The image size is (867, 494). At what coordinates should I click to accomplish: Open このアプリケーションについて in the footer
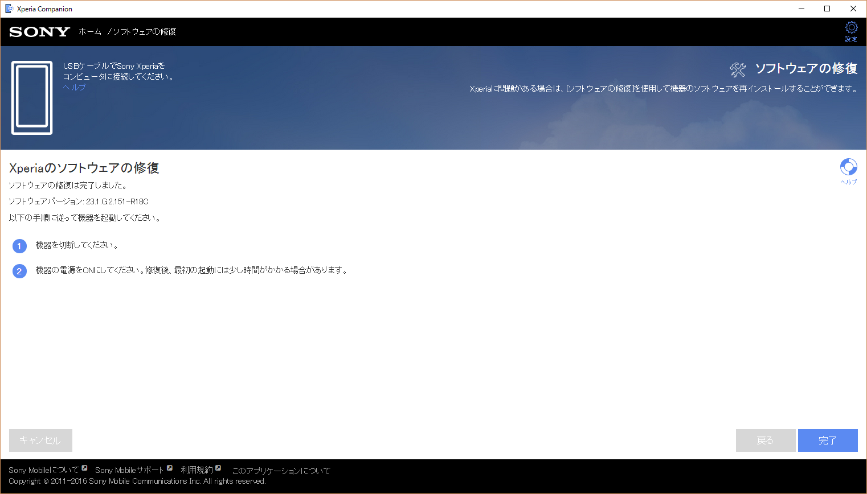coord(281,471)
